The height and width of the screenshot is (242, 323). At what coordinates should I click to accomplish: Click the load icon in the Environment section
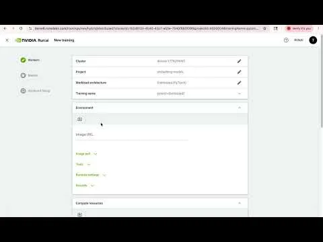coord(79,119)
